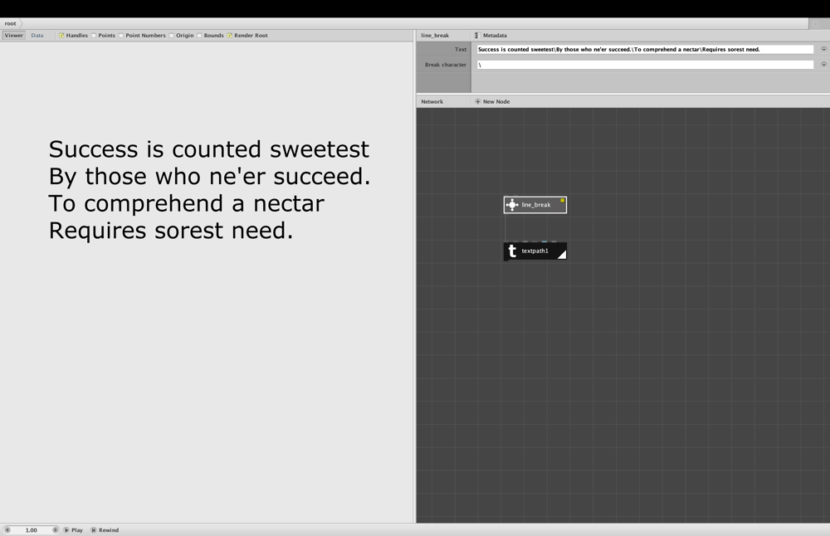Enable the Origin checkbox
830x536 pixels.
point(172,36)
